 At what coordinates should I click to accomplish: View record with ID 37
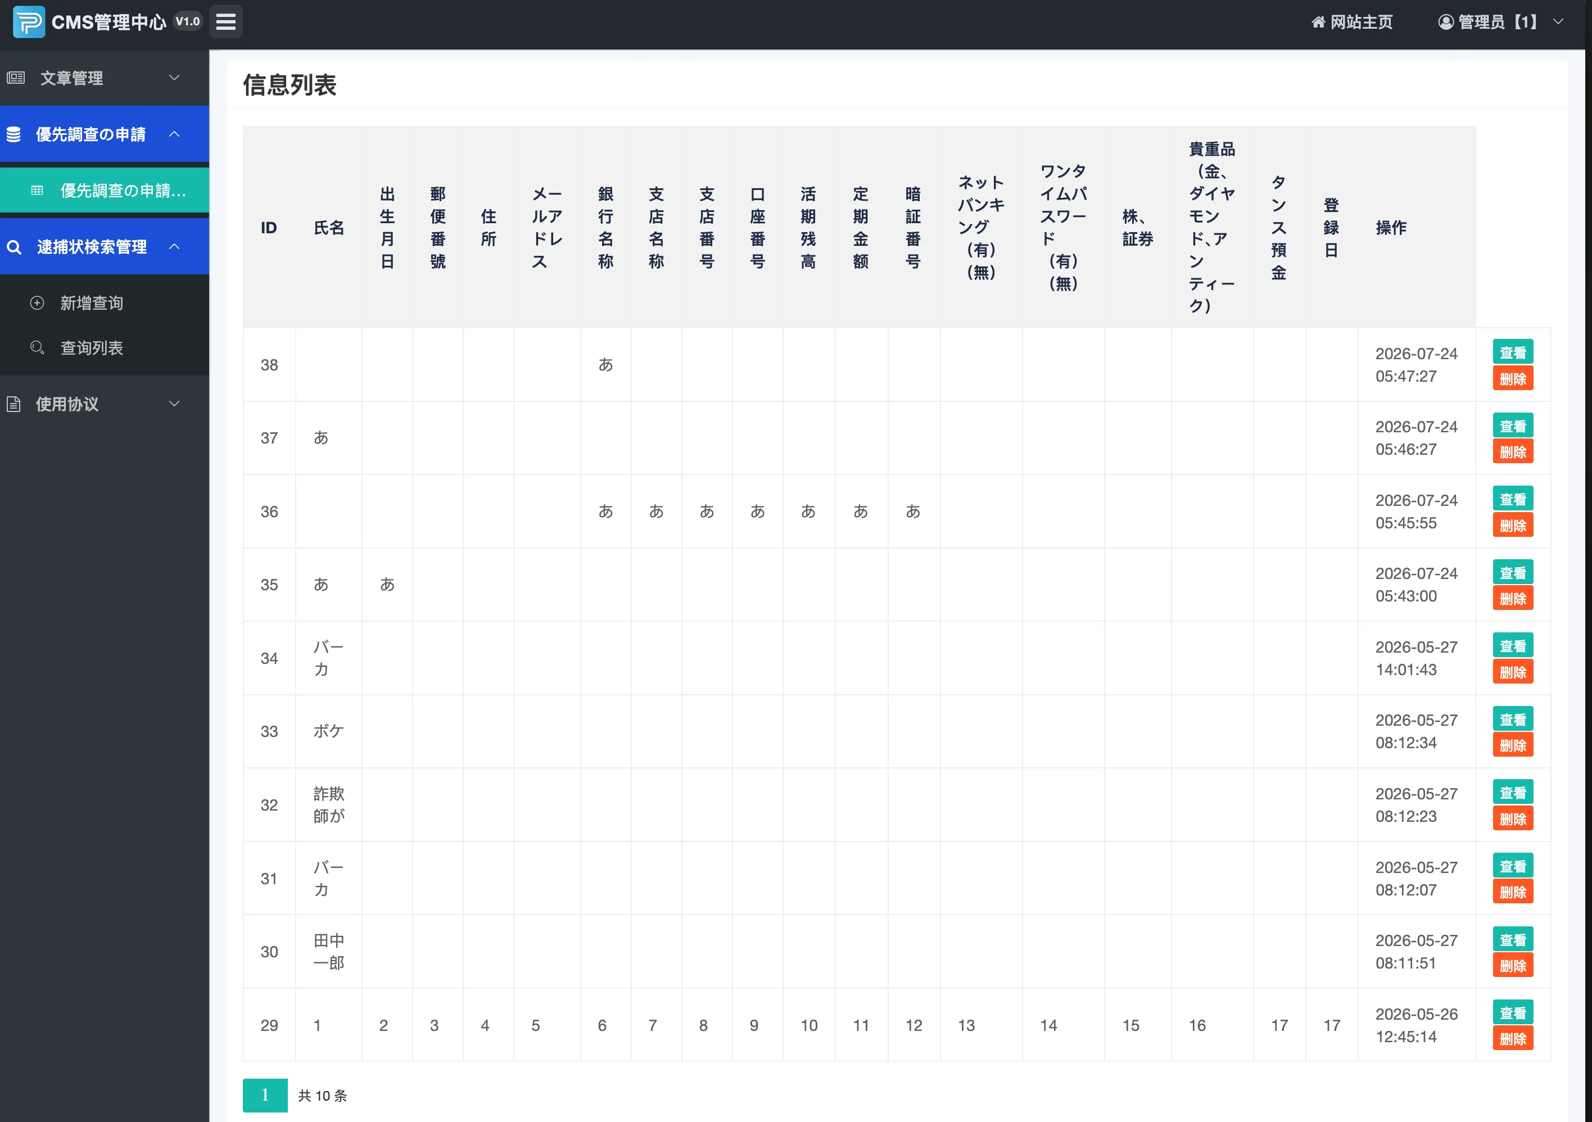click(x=1513, y=426)
